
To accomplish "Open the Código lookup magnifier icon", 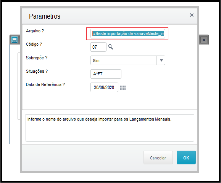I will (111, 47).
